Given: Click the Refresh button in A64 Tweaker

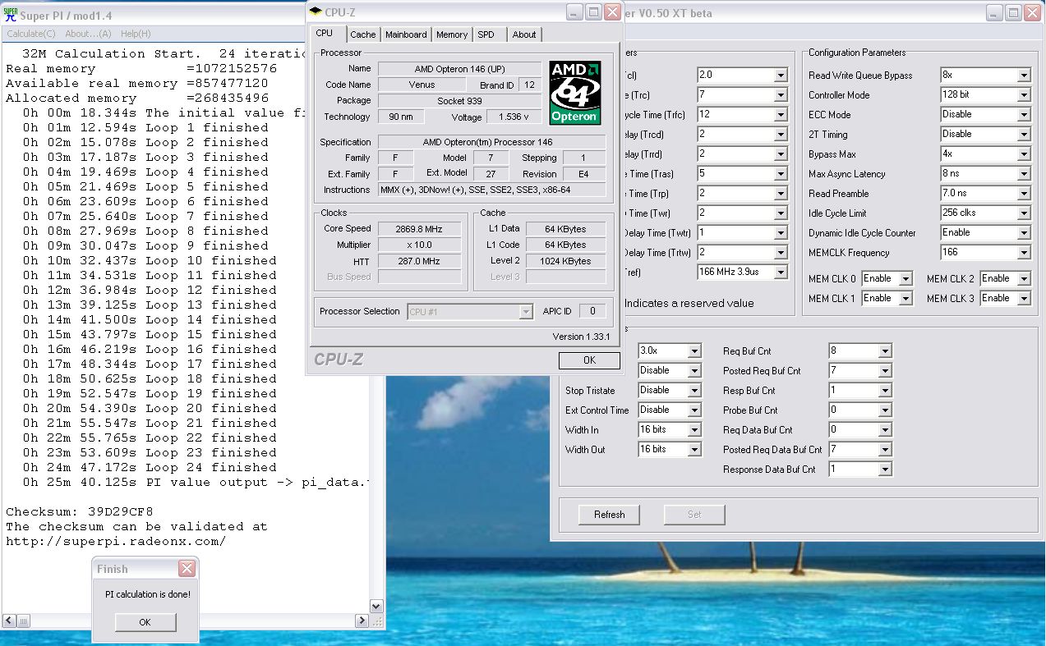Looking at the screenshot, I should coord(609,515).
